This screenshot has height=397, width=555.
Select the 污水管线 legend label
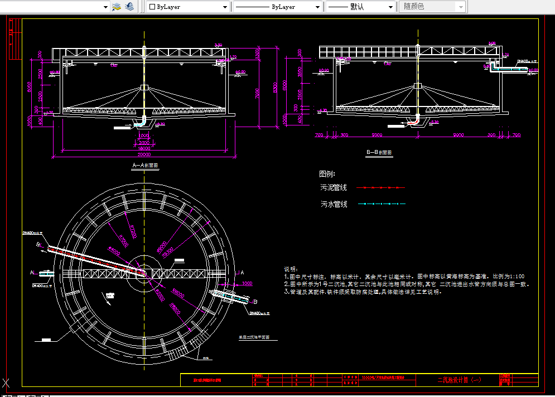[x=334, y=204]
